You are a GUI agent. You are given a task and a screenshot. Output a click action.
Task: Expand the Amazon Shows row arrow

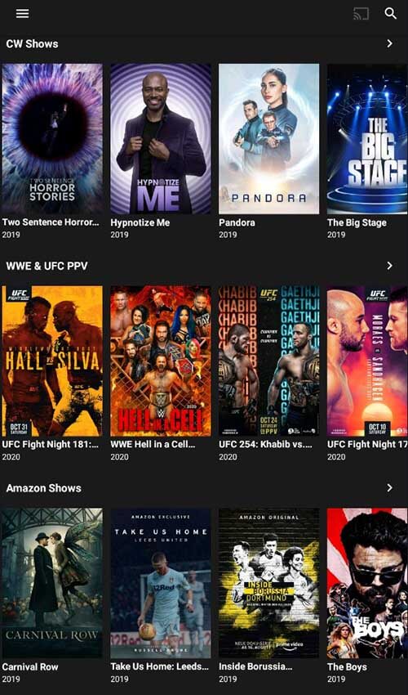coord(389,487)
